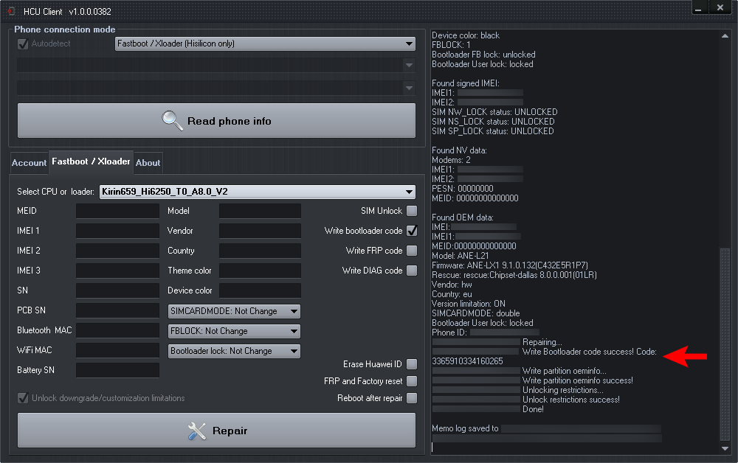
Task: Click the 'SIMCARDMODE: double' log line
Action: [x=476, y=313]
